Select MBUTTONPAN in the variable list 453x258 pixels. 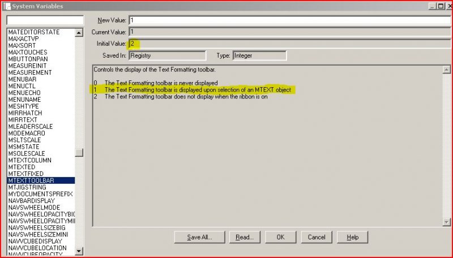(x=41, y=59)
